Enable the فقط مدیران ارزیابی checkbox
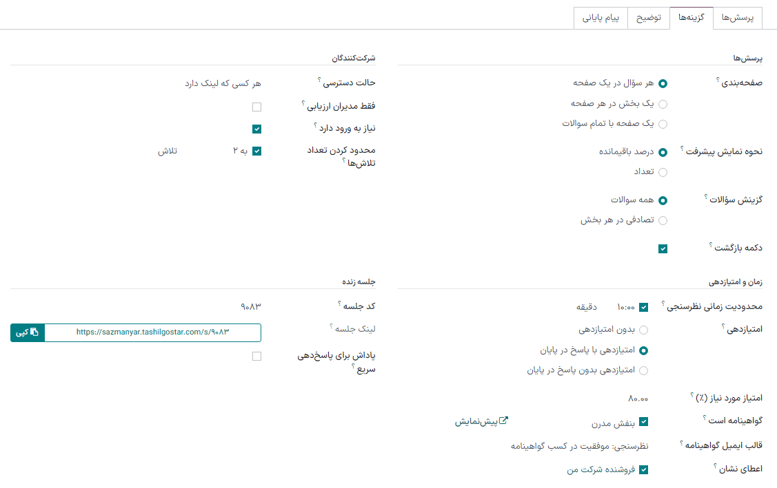This screenshot has width=777, height=488. pos(256,107)
